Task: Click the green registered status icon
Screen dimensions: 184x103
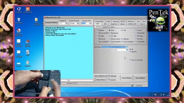Action: [132, 86]
